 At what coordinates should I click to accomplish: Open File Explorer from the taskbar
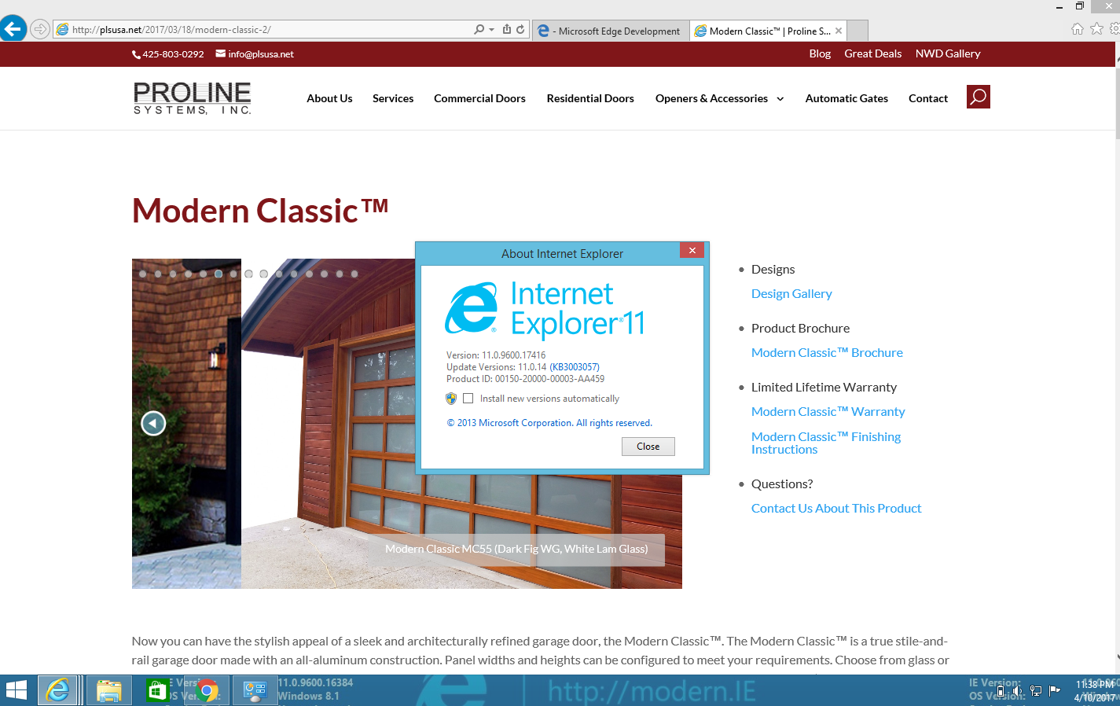[109, 690]
